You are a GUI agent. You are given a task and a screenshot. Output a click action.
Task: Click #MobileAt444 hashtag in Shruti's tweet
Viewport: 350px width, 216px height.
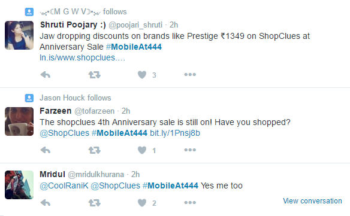134,47
